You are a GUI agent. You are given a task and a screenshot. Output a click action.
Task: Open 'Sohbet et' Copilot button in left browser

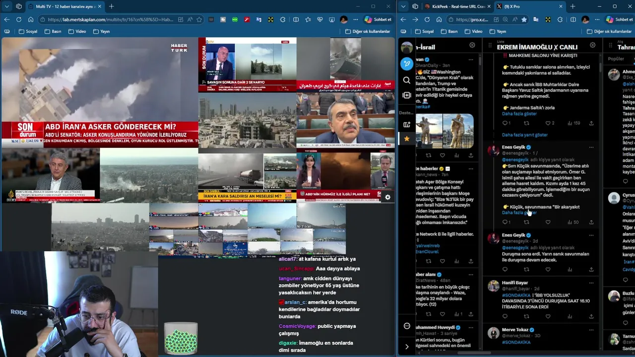[378, 19]
